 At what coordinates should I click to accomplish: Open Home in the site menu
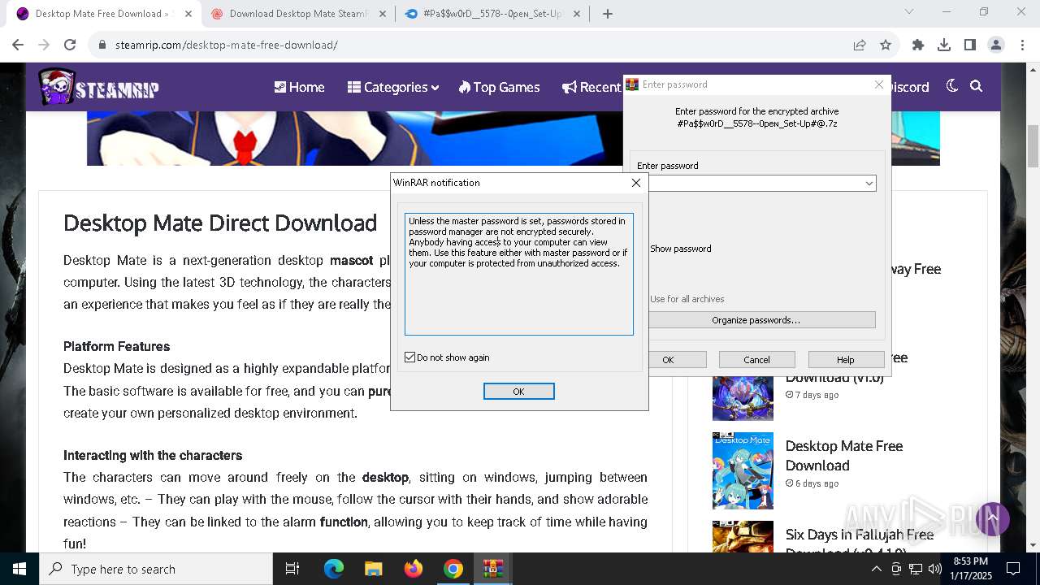299,87
